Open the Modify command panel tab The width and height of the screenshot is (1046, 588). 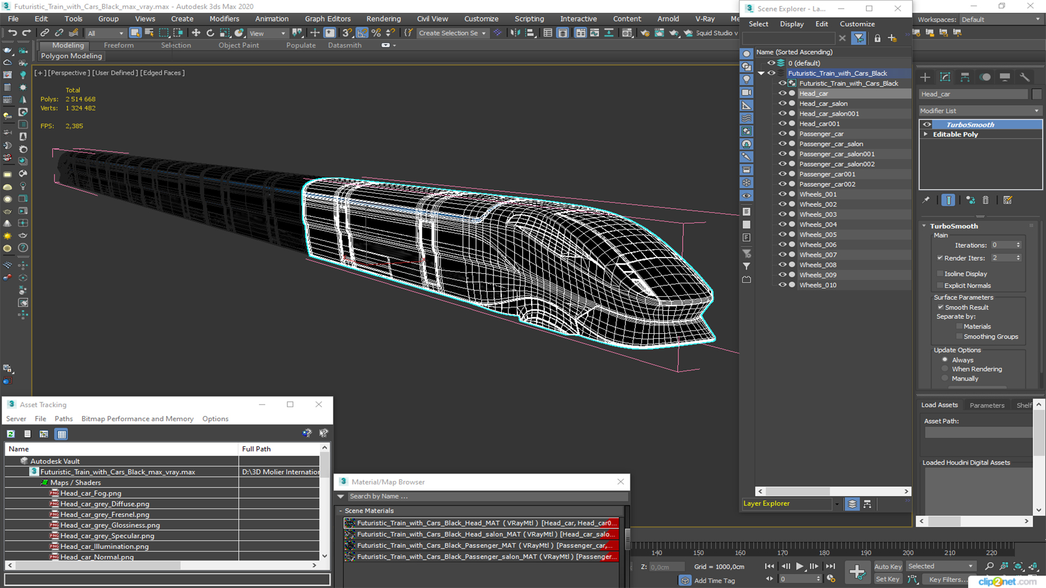click(x=945, y=77)
